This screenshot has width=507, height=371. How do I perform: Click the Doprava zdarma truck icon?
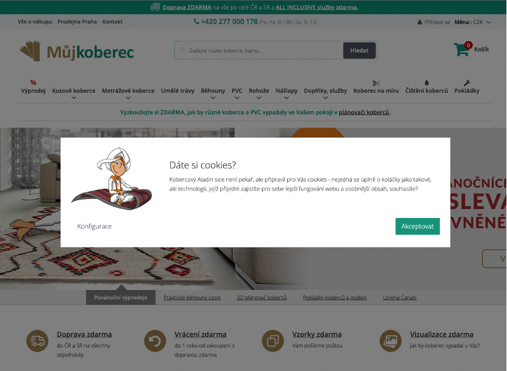[x=37, y=341]
